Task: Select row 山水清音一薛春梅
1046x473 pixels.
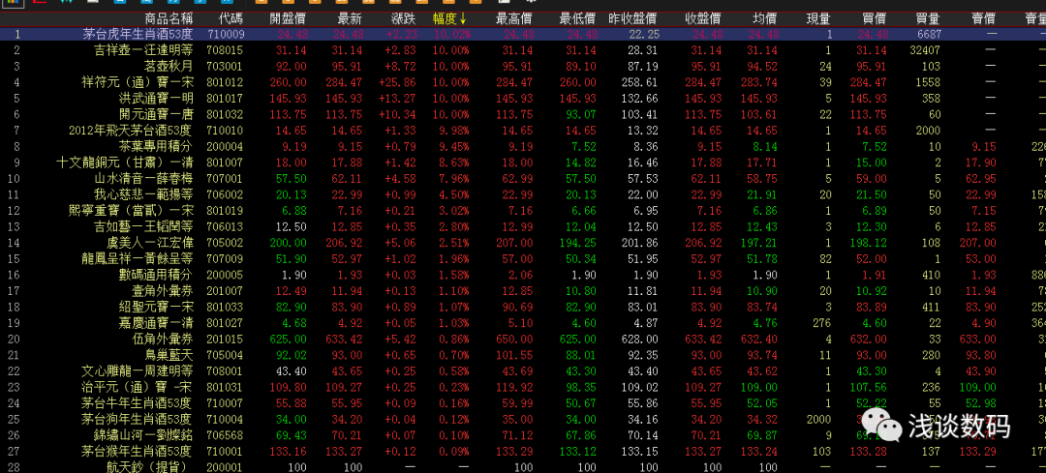Action: click(523, 179)
